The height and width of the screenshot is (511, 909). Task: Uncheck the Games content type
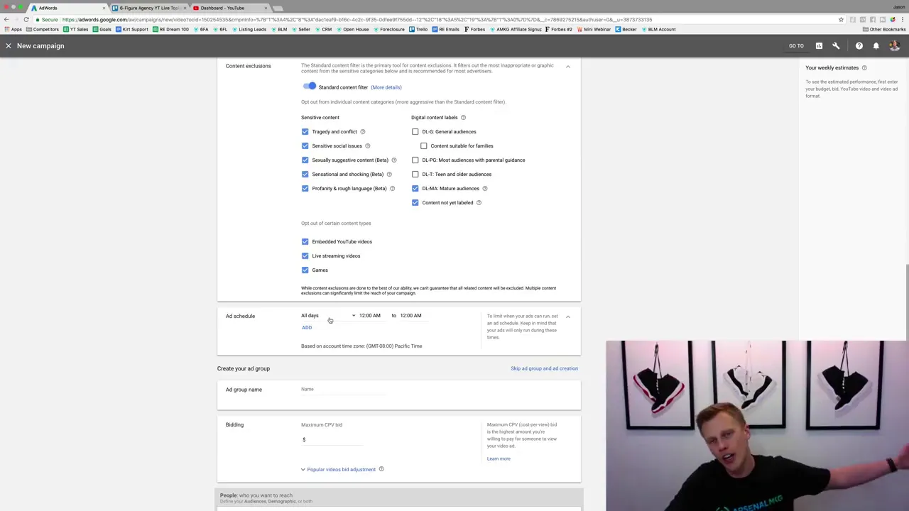pos(305,270)
